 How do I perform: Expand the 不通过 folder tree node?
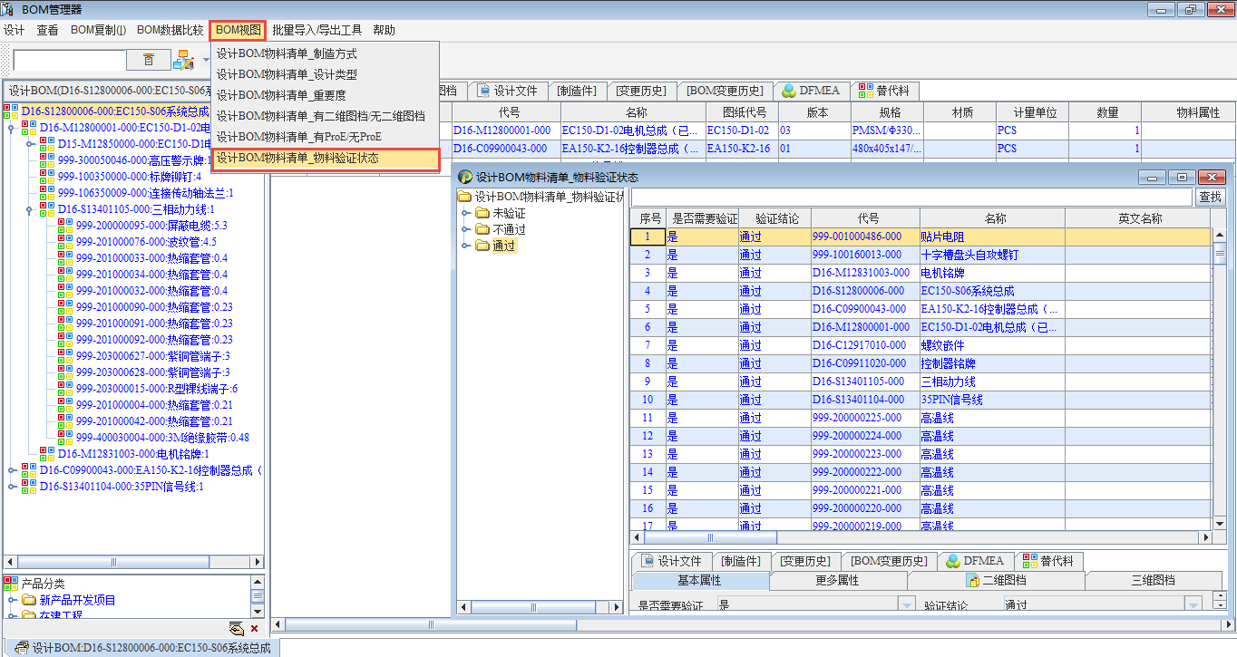[x=466, y=229]
